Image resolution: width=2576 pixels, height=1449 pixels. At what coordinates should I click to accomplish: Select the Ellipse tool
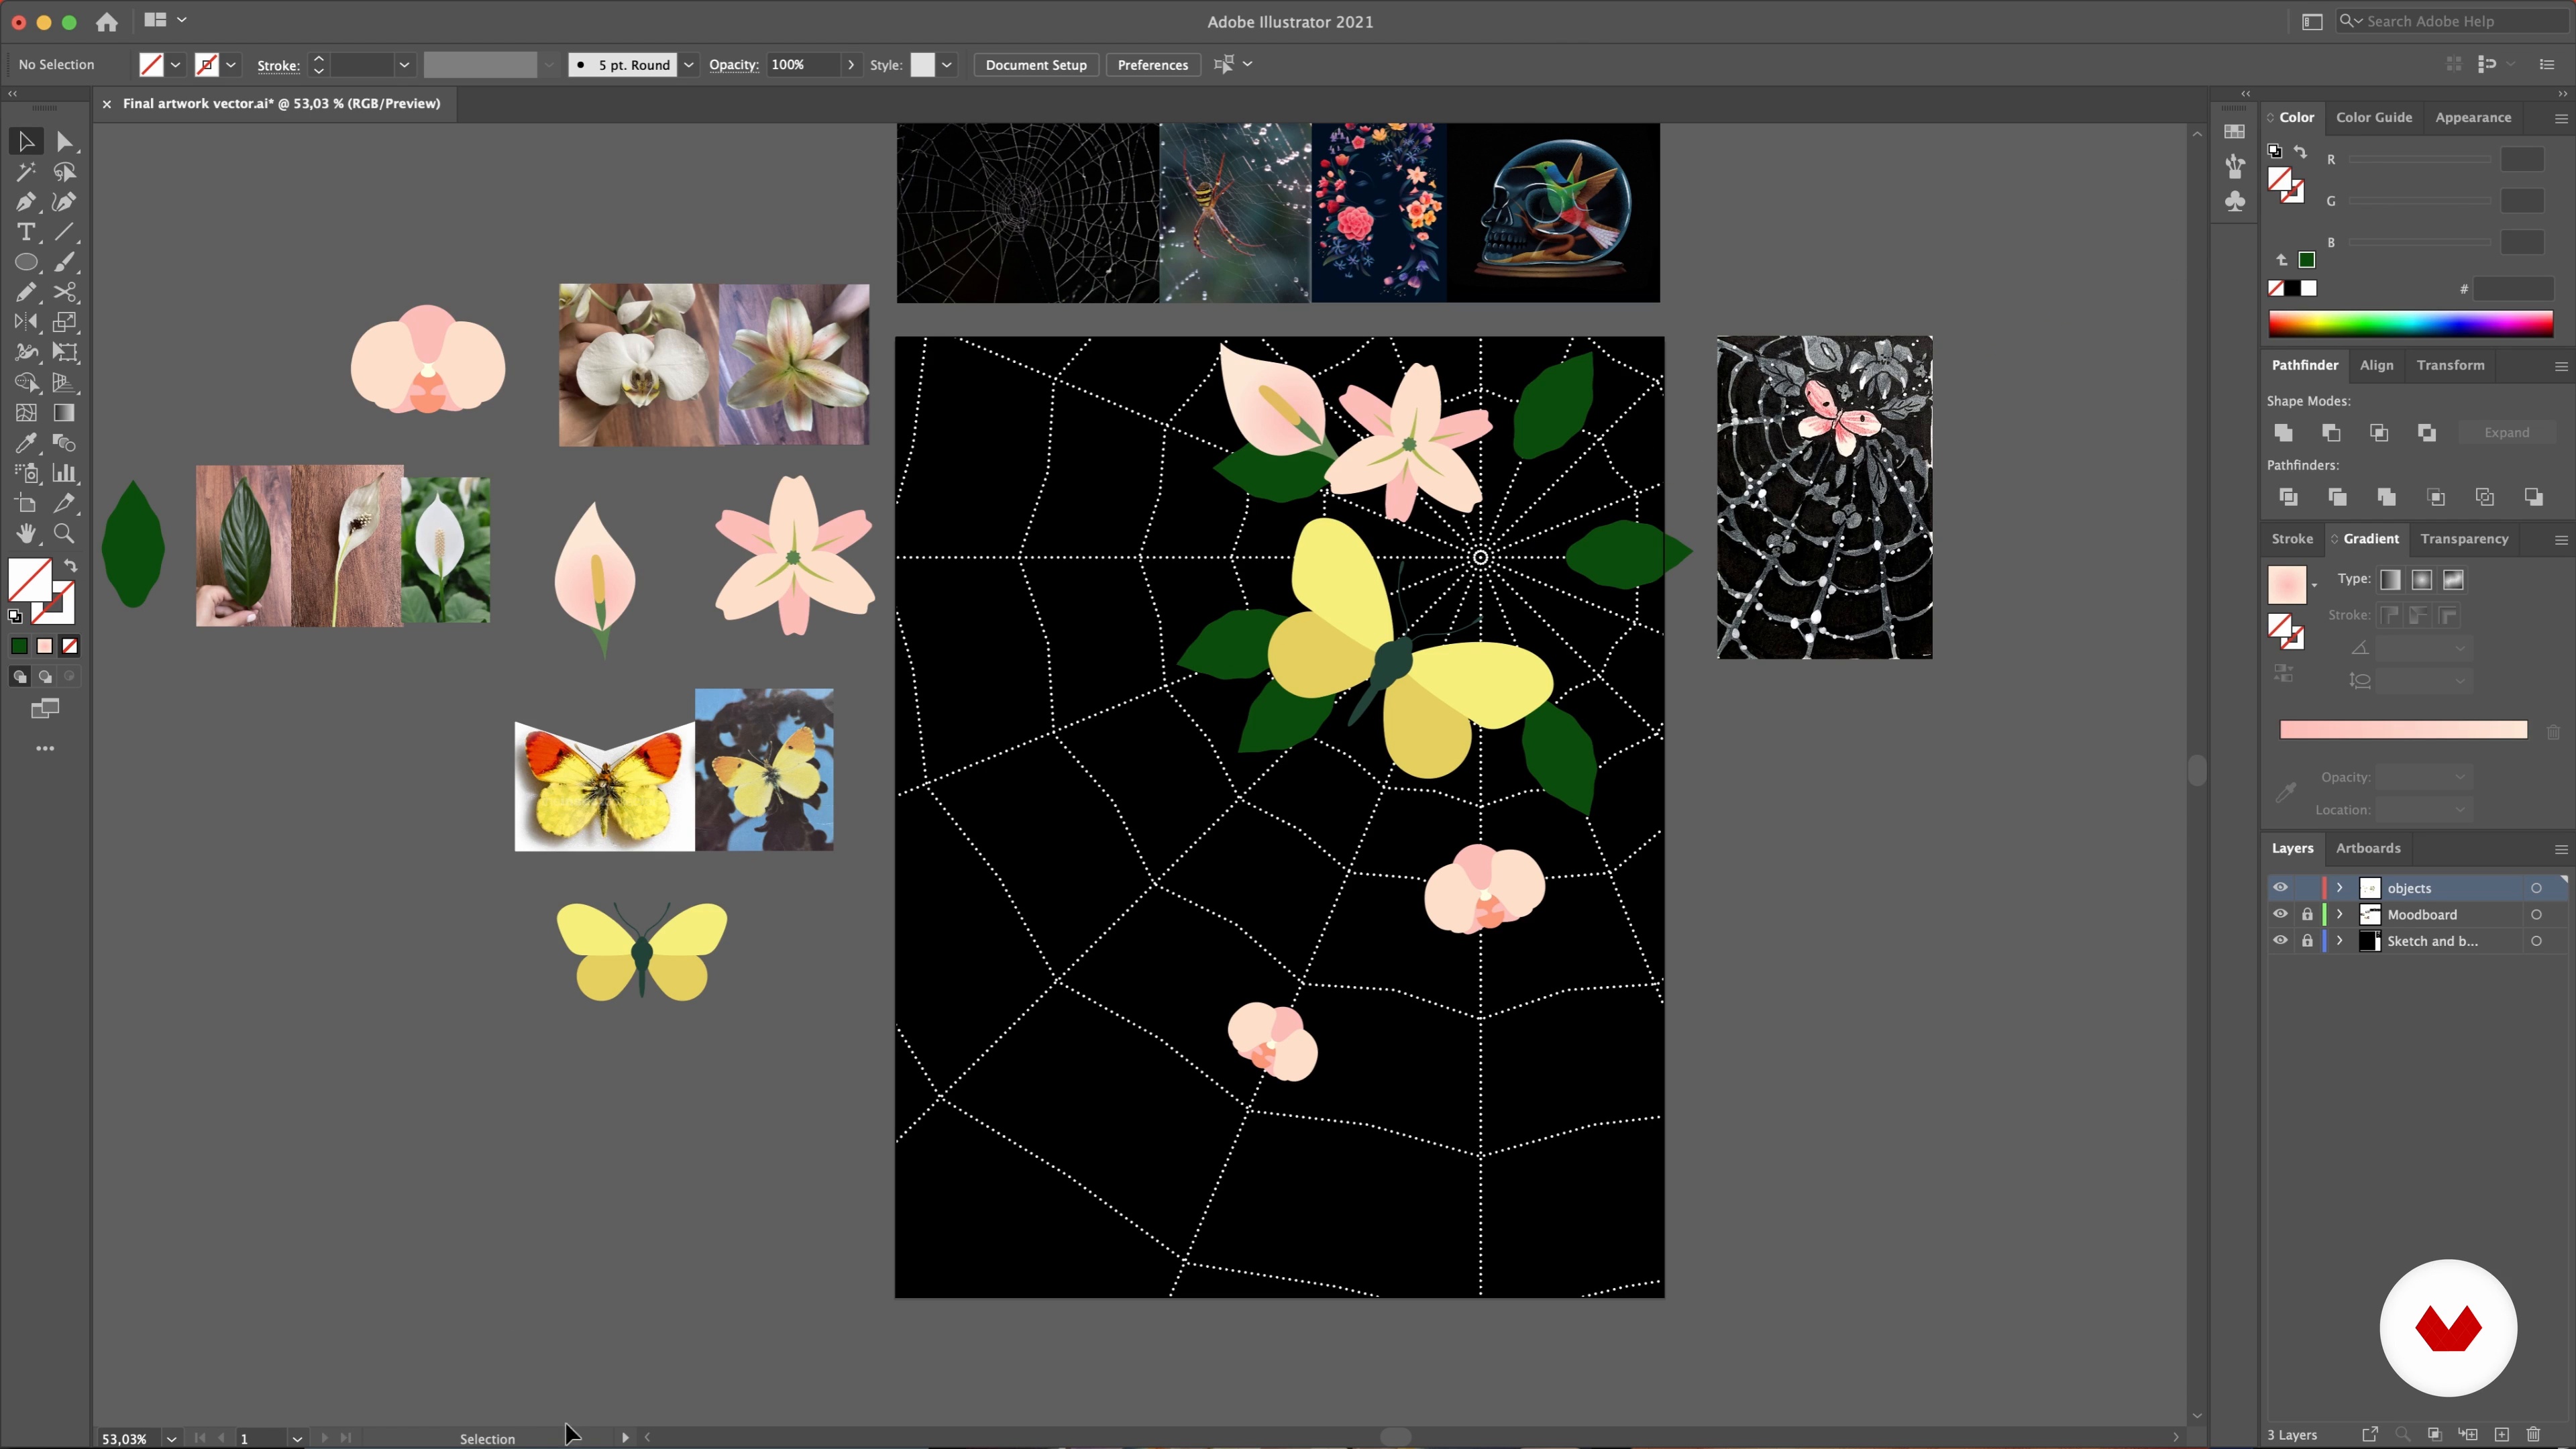pos(26,262)
